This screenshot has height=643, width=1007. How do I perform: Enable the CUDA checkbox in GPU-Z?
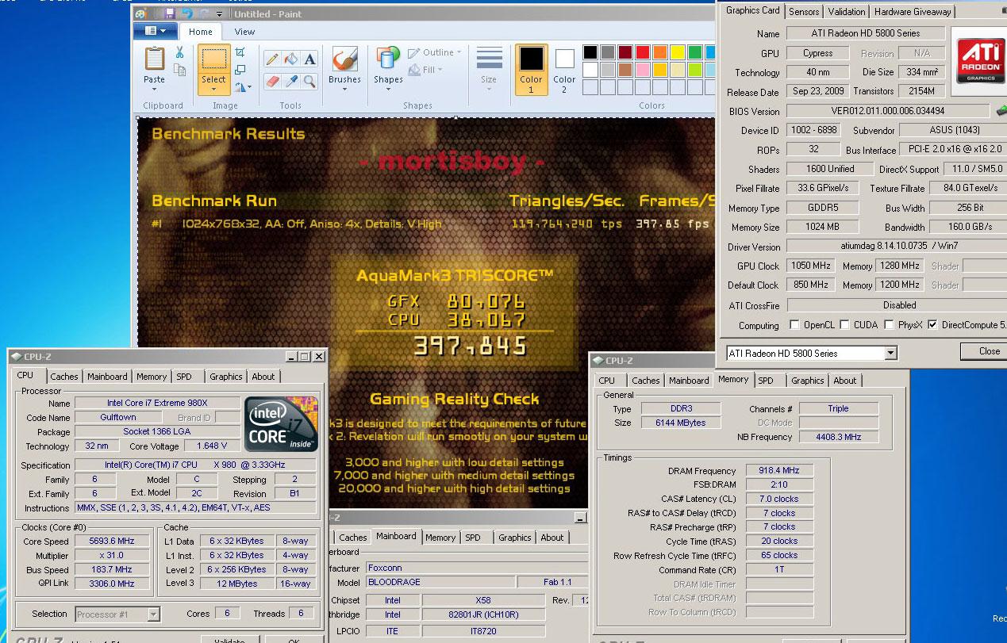844,325
